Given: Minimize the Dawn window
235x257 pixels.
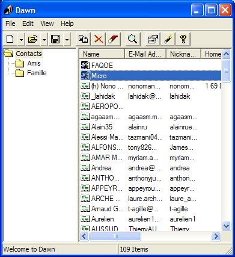Looking at the screenshot, I should (x=197, y=10).
